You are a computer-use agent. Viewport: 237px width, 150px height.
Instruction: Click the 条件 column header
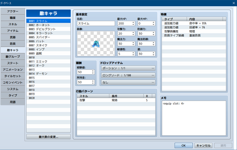coord(126,96)
